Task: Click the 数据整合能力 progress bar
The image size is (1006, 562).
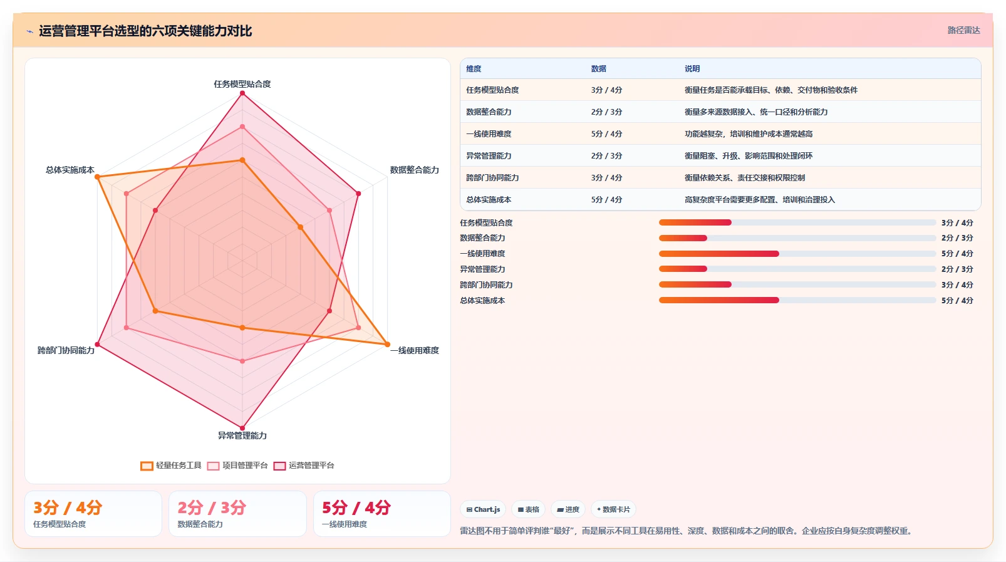Action: [797, 238]
